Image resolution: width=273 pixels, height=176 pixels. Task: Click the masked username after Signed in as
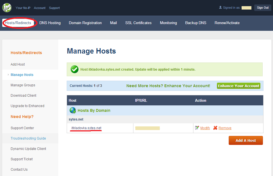(x=247, y=8)
